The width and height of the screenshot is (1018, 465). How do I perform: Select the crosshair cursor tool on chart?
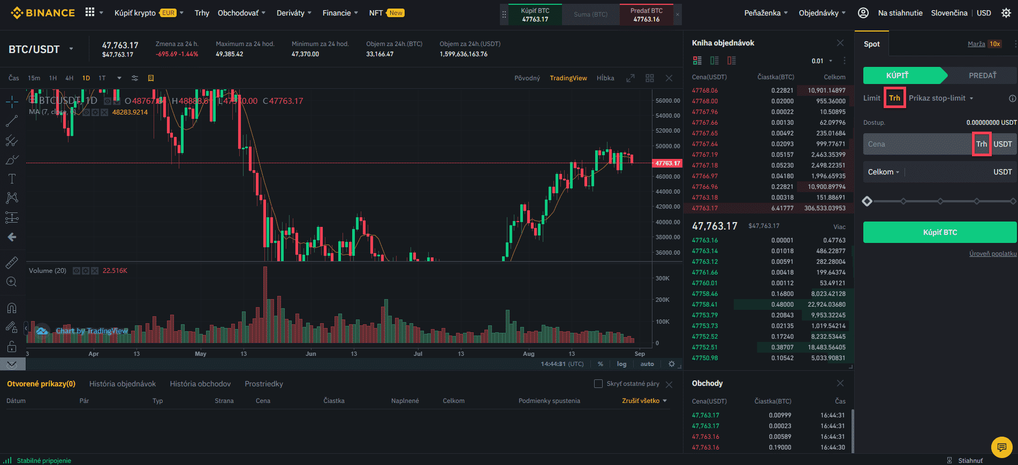point(12,102)
